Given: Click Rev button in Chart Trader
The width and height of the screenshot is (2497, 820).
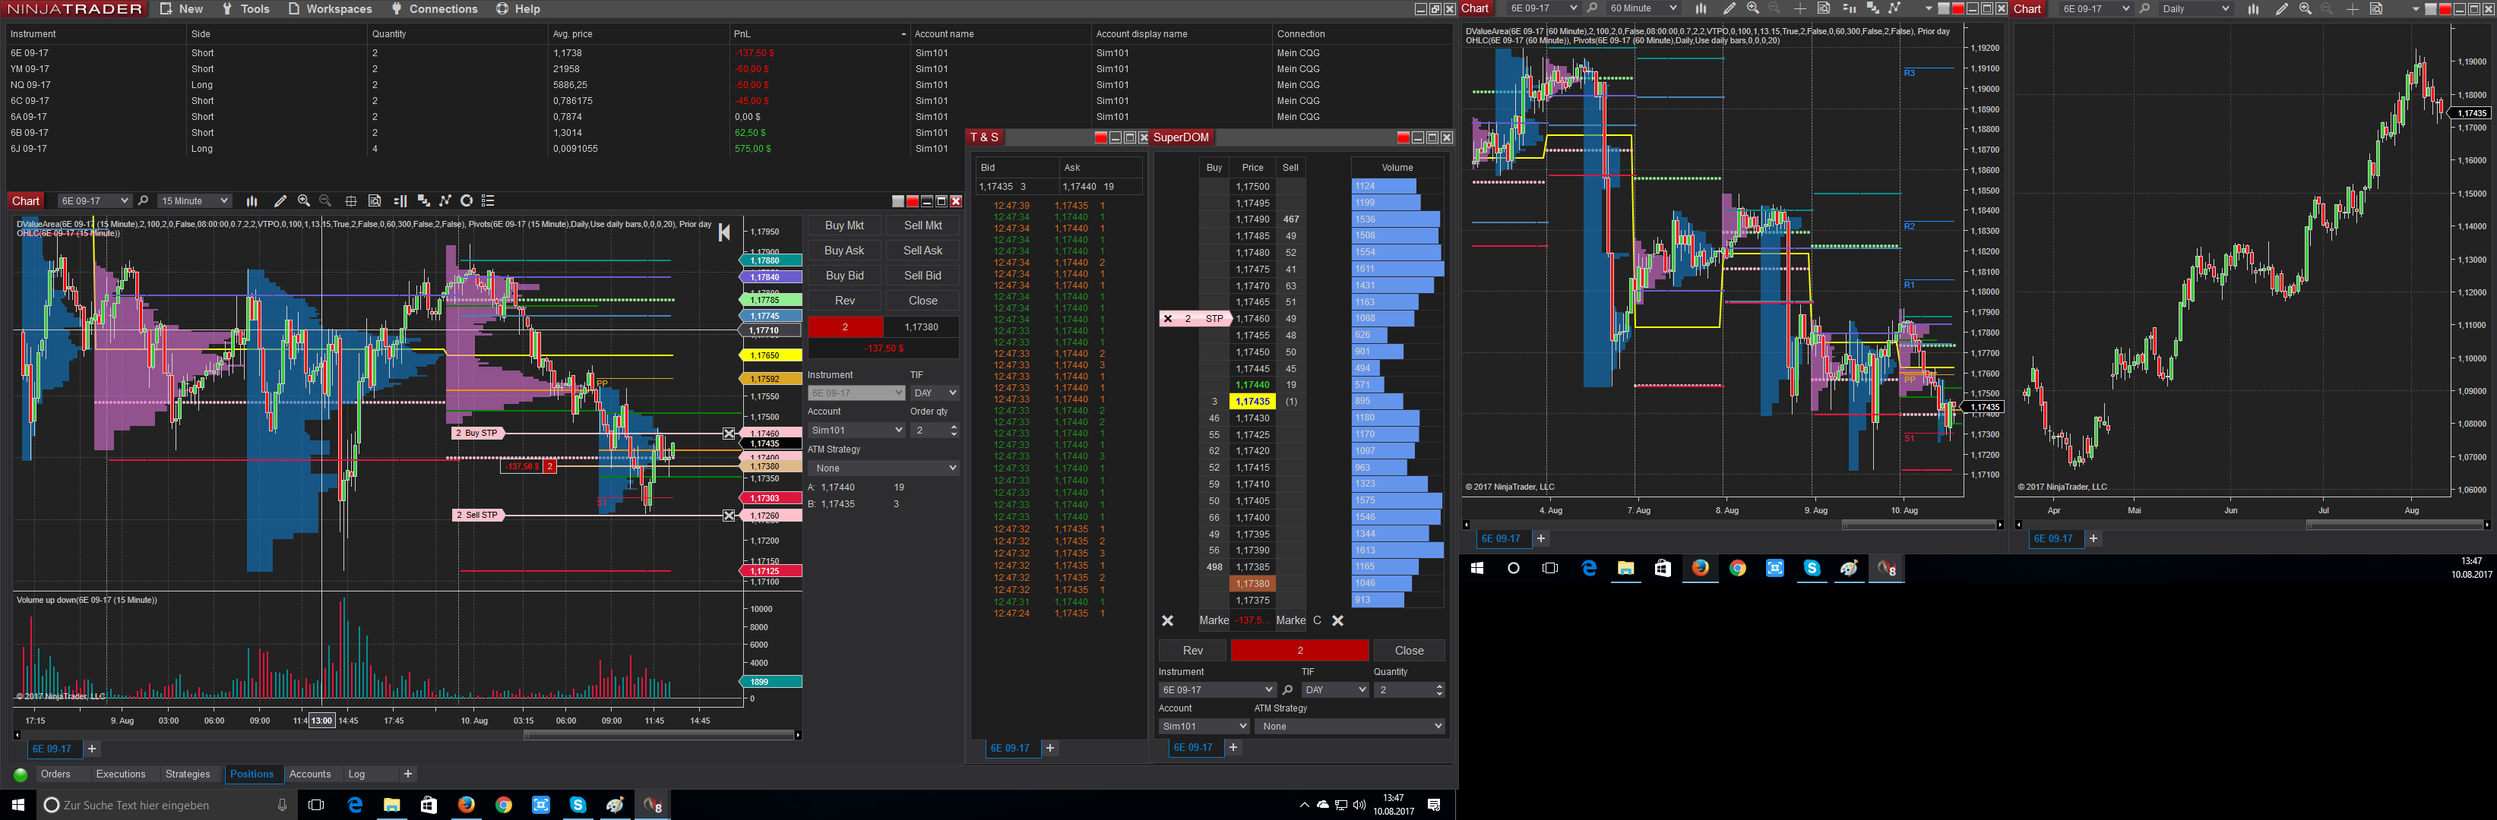Looking at the screenshot, I should click(x=844, y=301).
